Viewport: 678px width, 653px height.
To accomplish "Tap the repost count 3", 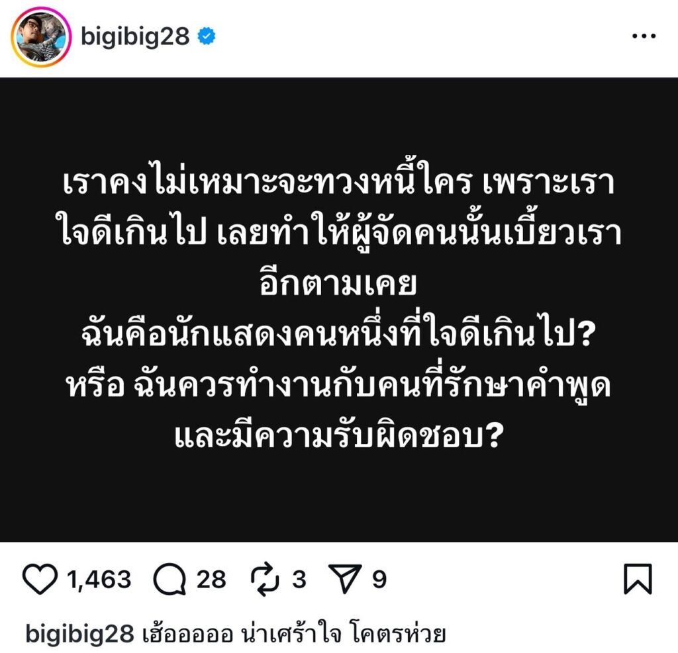I will tap(299, 580).
